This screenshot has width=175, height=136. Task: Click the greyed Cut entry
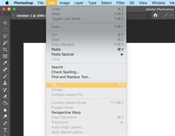click(86, 35)
